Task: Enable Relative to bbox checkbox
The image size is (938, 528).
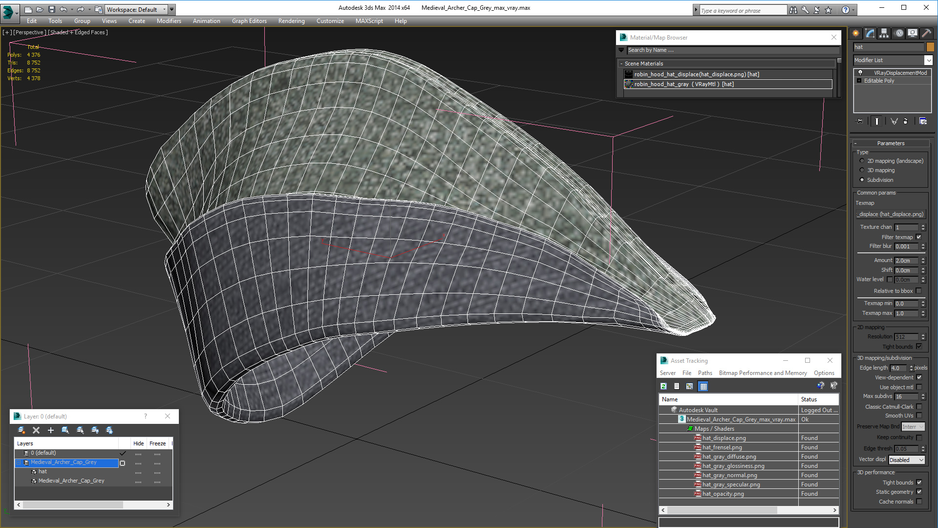Action: pyautogui.click(x=918, y=291)
